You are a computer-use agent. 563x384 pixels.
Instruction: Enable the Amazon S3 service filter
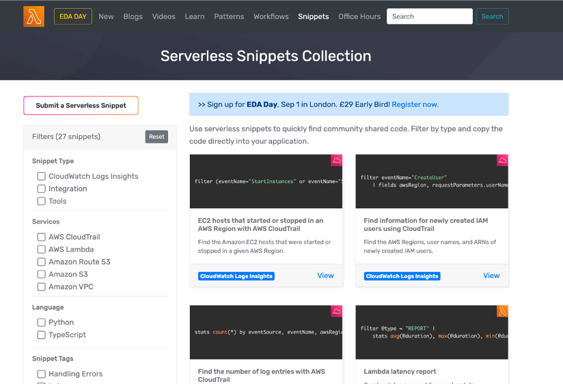(41, 275)
